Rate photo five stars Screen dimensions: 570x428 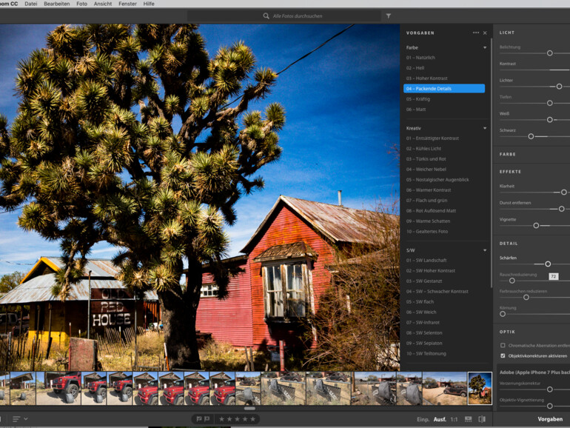point(252,419)
